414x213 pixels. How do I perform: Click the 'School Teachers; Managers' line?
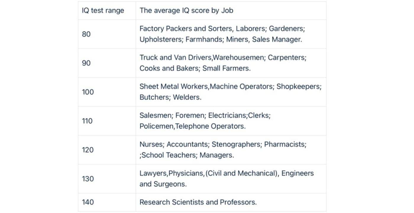tap(187, 155)
